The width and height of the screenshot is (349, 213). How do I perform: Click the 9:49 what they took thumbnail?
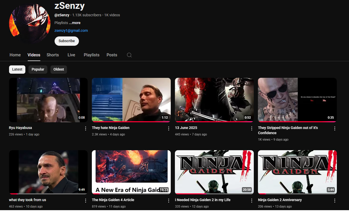[48, 172]
